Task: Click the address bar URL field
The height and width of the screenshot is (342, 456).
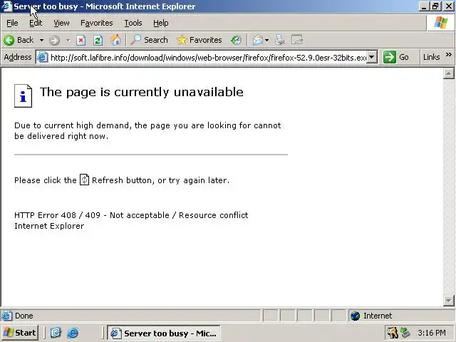Action: click(x=208, y=58)
